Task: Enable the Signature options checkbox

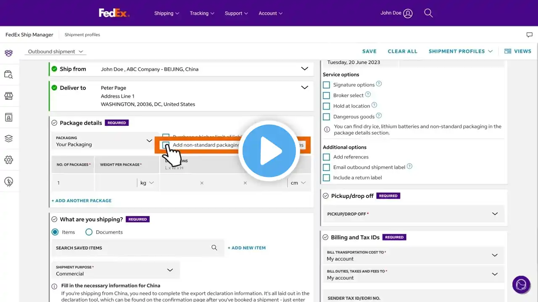Action: tap(326, 85)
